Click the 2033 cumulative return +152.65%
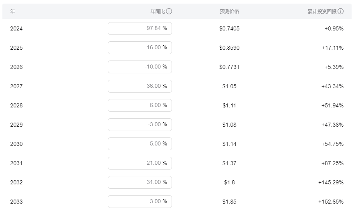Screen dimensions: 354x212 (x=331, y=202)
